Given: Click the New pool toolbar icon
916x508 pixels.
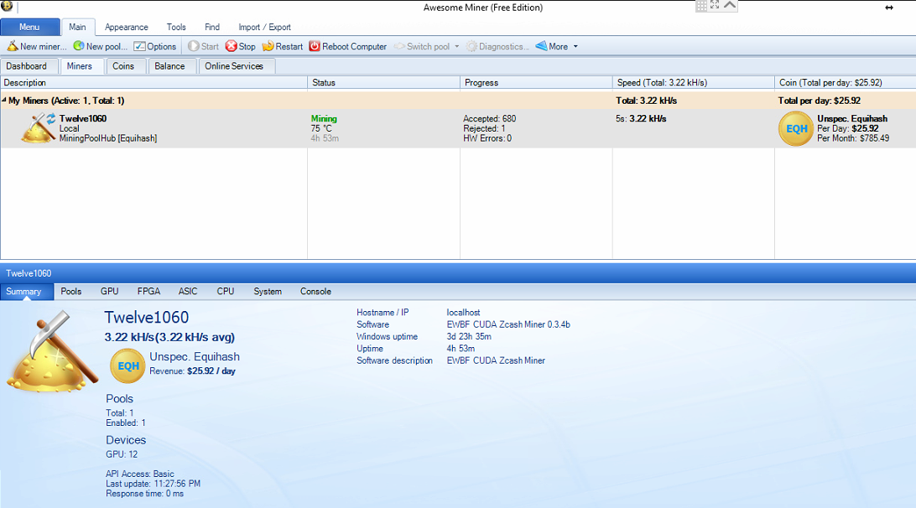Looking at the screenshot, I should point(79,47).
